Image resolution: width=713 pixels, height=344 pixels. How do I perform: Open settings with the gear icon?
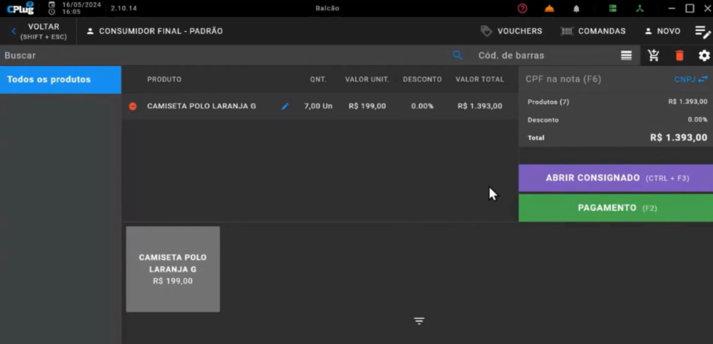(704, 56)
